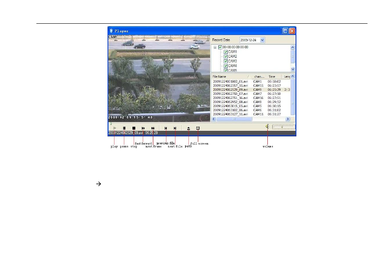Advance to the next frame

point(153,128)
